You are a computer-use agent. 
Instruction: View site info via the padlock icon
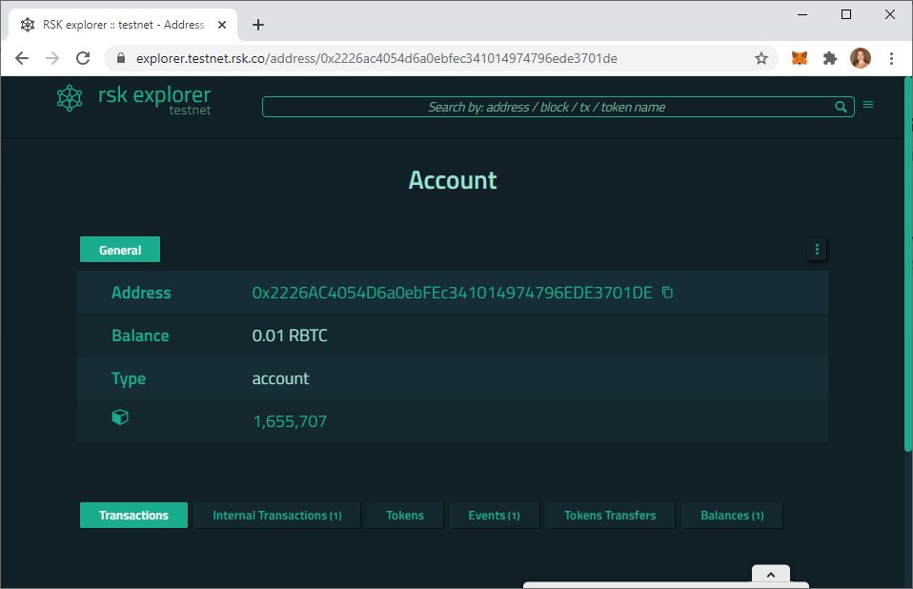(x=121, y=58)
